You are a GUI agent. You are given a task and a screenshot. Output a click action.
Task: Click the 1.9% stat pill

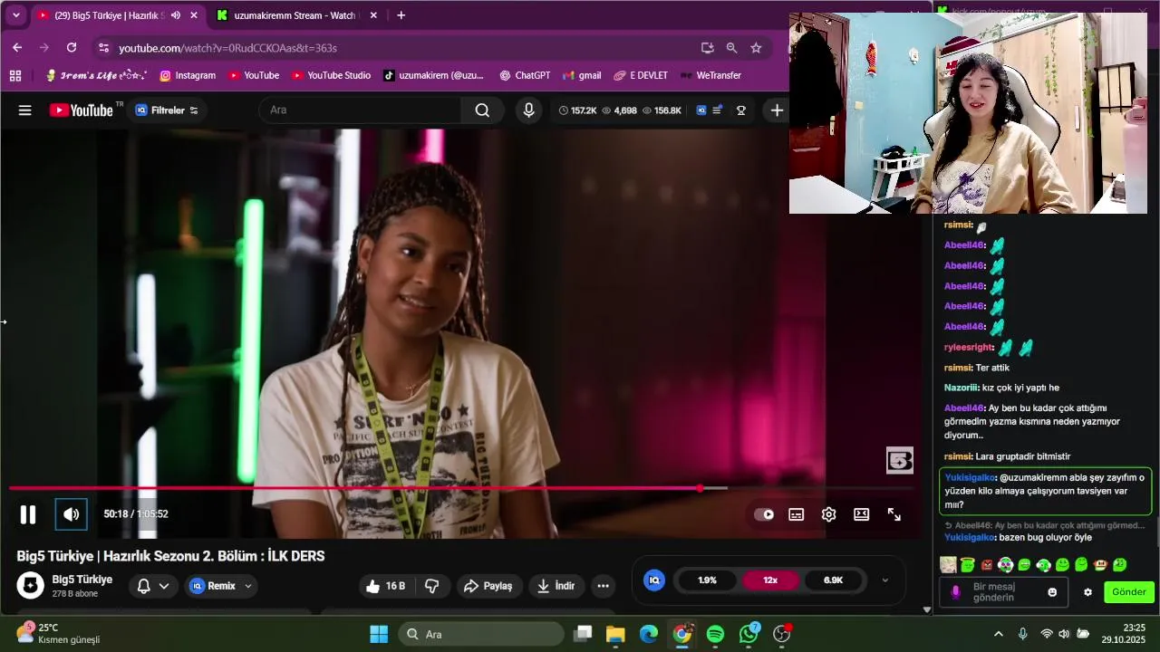click(707, 580)
